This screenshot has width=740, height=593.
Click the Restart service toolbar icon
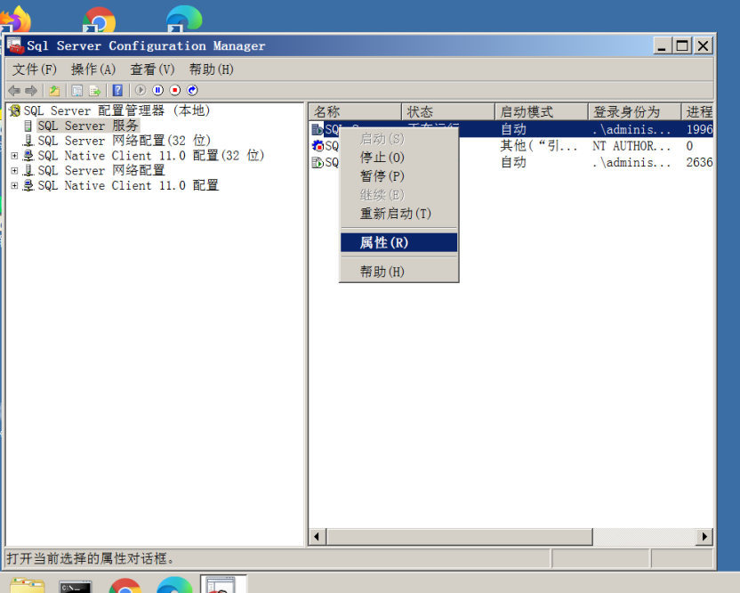point(192,90)
